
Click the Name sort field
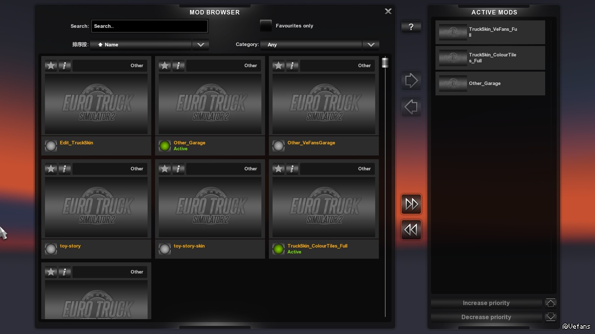click(x=141, y=45)
